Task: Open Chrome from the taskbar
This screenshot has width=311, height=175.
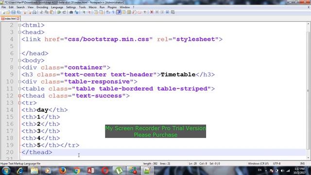Action: coord(77,171)
